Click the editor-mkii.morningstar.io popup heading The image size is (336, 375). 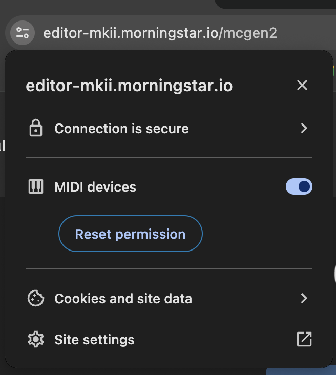click(129, 86)
